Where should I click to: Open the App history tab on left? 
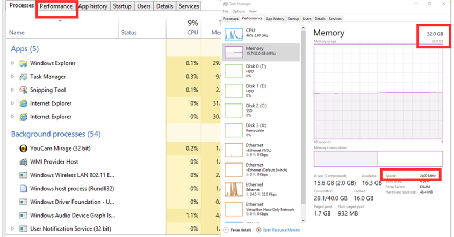point(93,6)
